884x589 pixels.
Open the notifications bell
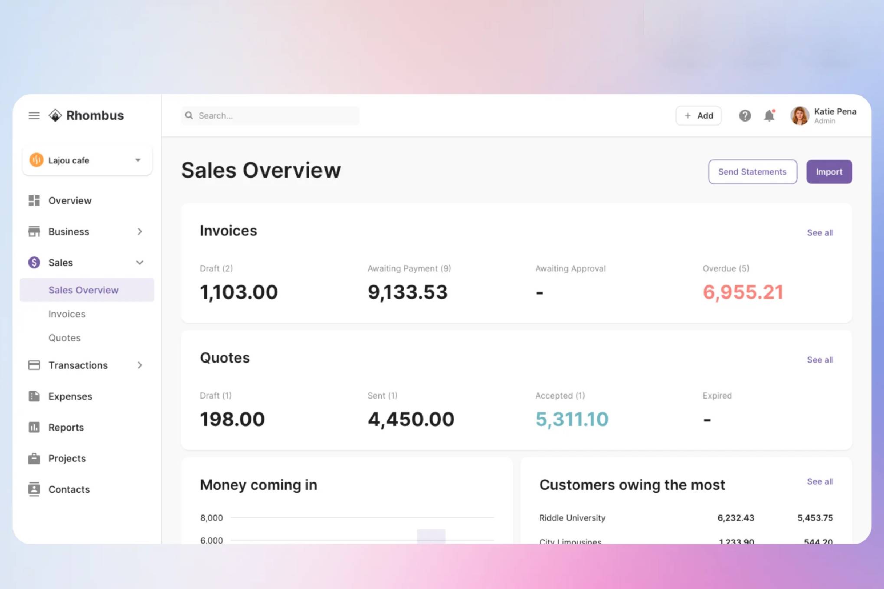click(769, 116)
